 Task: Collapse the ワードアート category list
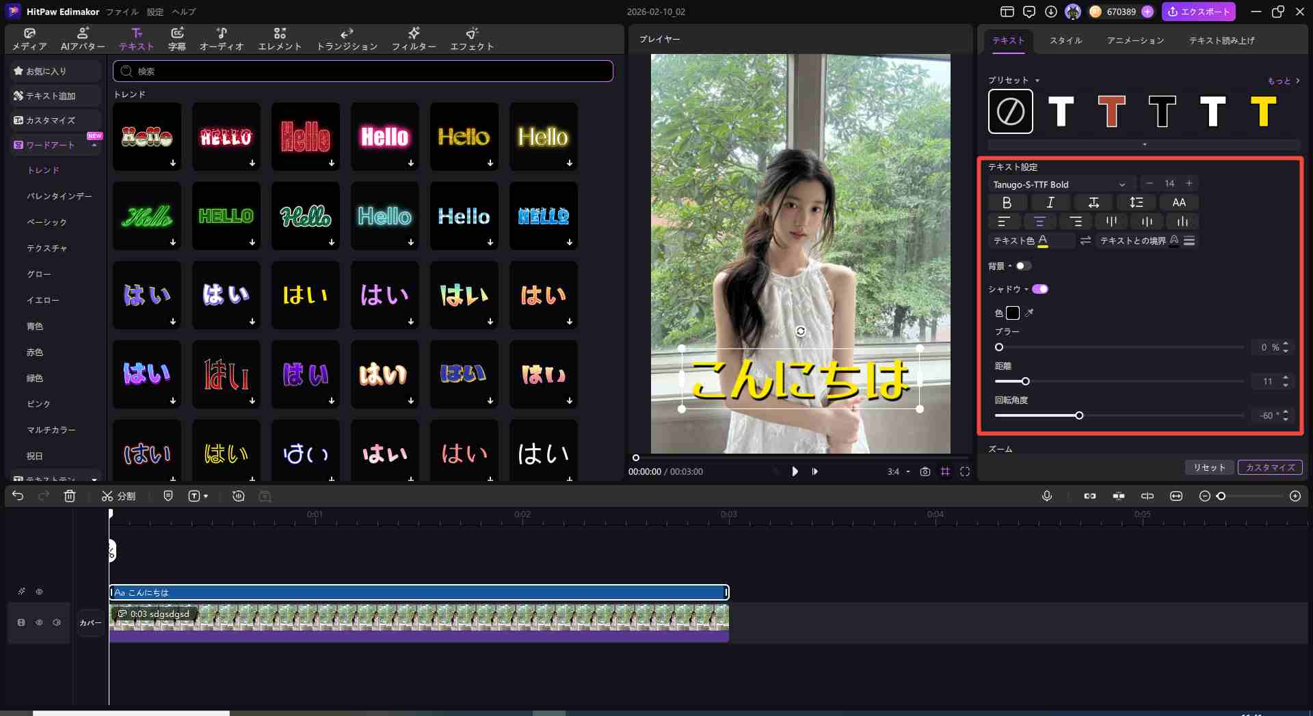click(94, 146)
